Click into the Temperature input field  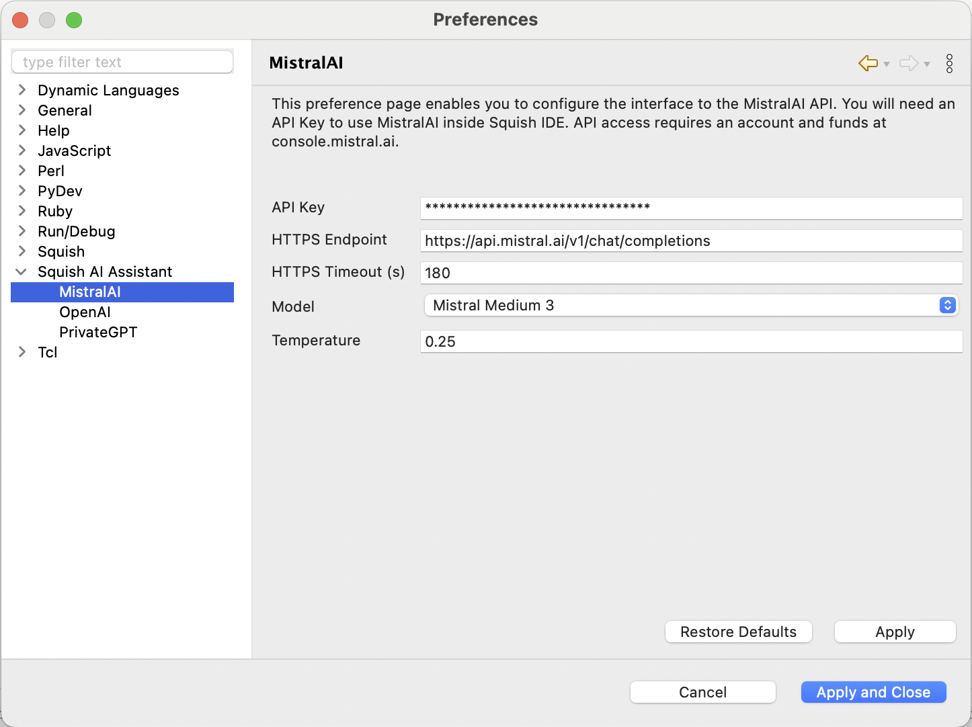(x=691, y=341)
